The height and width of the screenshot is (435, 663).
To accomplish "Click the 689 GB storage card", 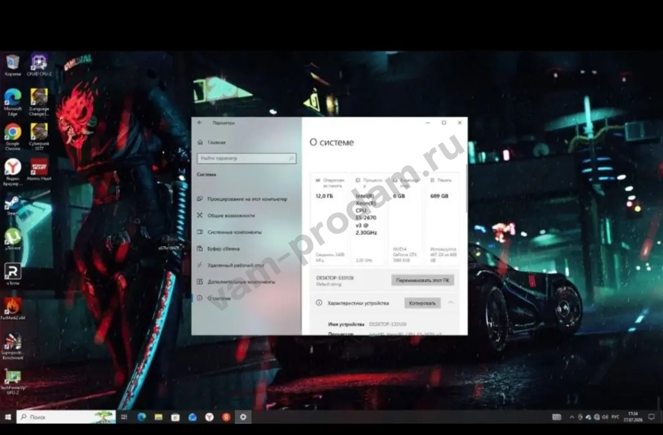I will click(443, 219).
